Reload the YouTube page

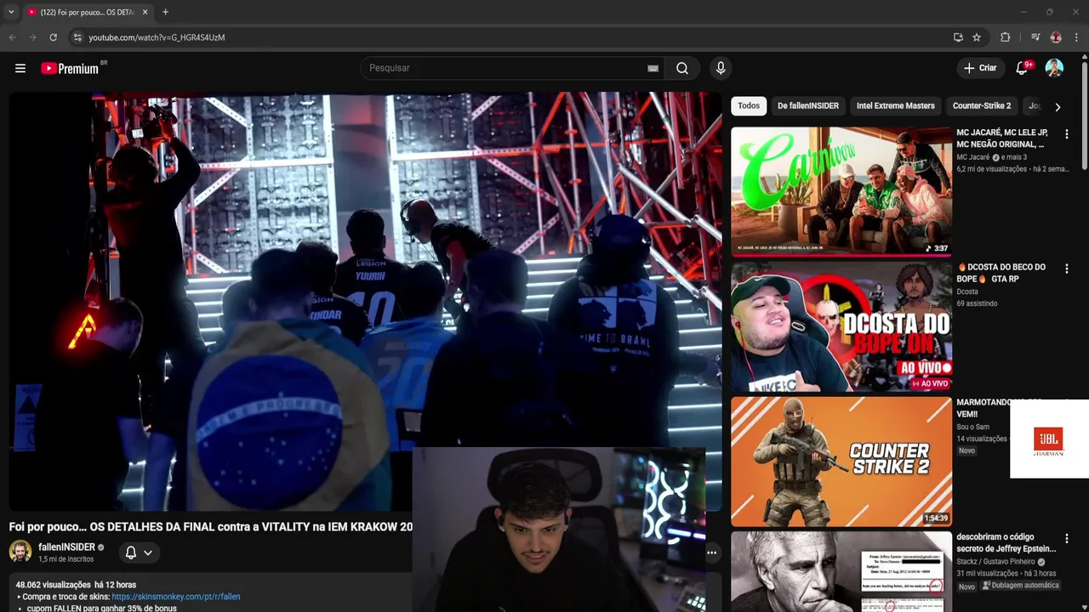pos(53,37)
